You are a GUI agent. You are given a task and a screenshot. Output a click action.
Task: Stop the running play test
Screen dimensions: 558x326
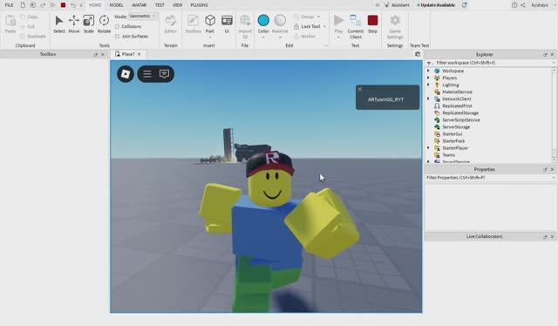[372, 24]
